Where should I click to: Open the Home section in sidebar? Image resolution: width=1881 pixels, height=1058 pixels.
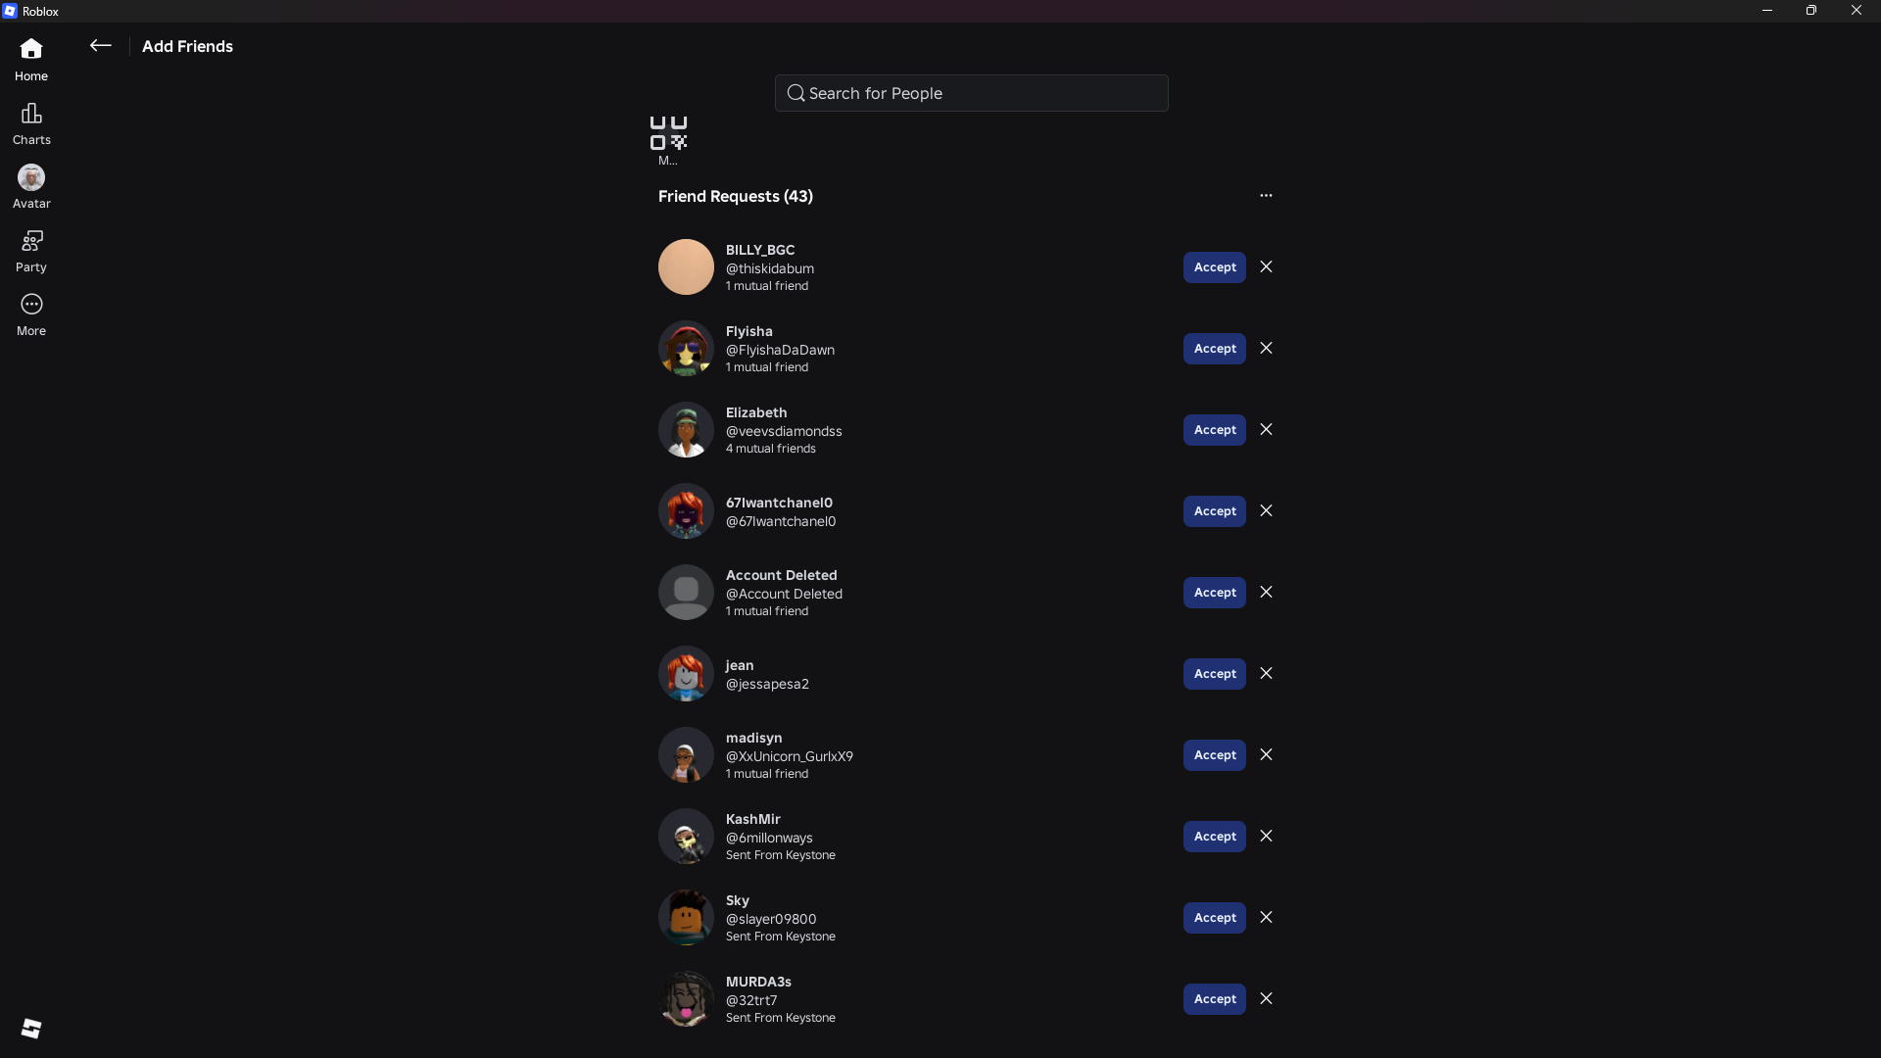[31, 60]
